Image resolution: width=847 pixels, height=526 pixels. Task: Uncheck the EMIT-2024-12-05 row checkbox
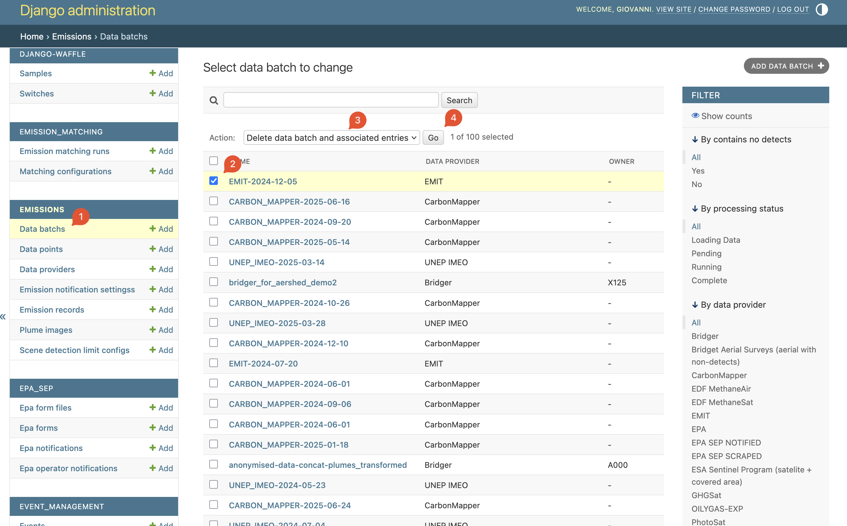[214, 181]
